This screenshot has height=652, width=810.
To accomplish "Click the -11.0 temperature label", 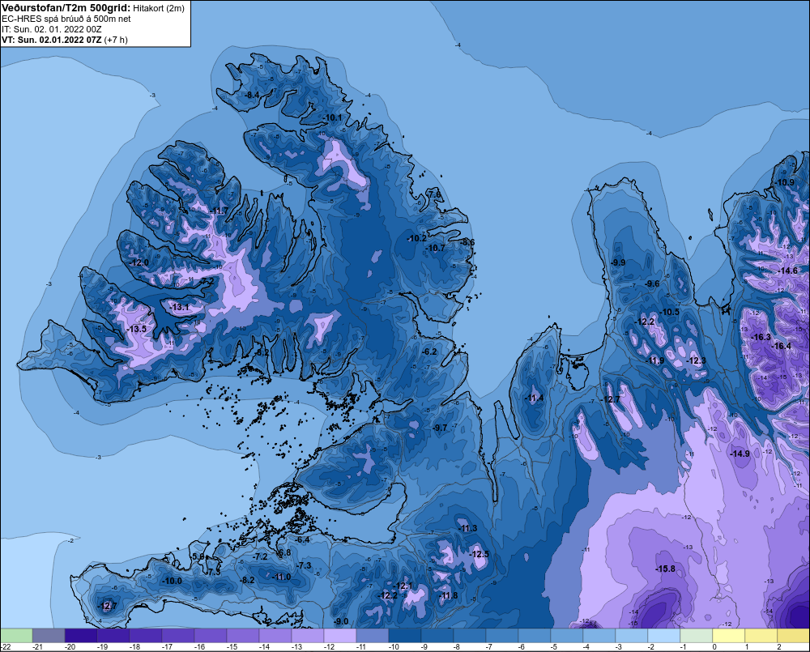I will 282,577.
